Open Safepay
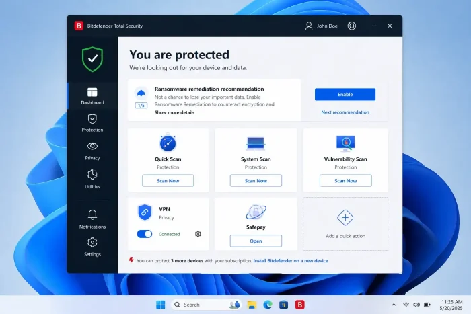 click(256, 241)
